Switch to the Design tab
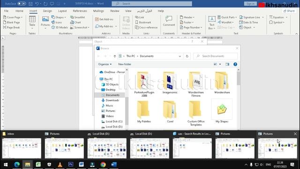Image resolution: width=300 pixels, height=169 pixels. (47, 11)
